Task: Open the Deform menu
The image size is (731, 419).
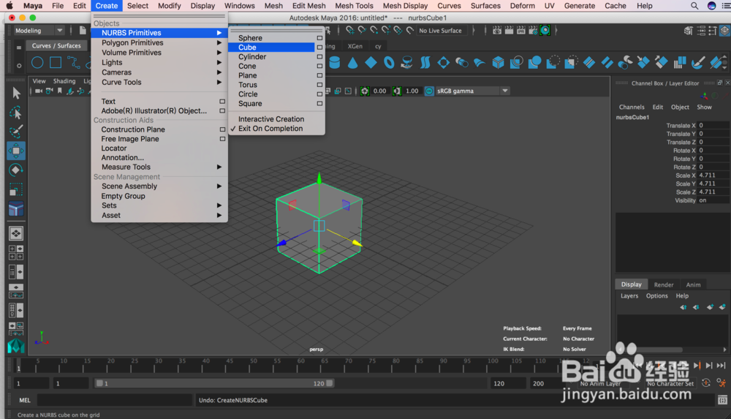Action: coord(522,6)
